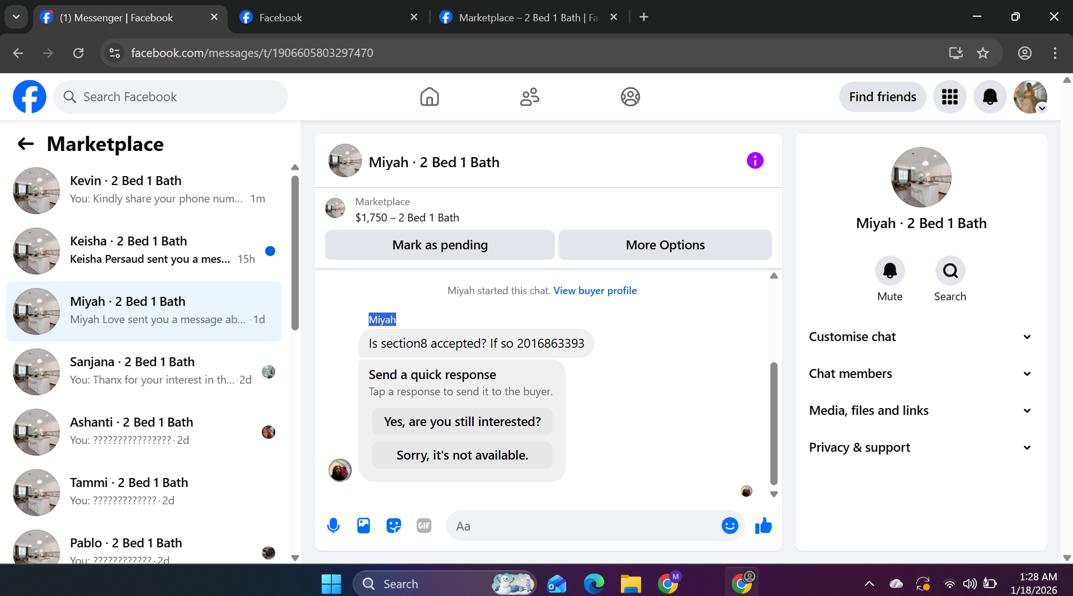Open Ashanti · 2 Bed 1 Bath conversation
Screen dimensions: 1073x596
point(144,432)
